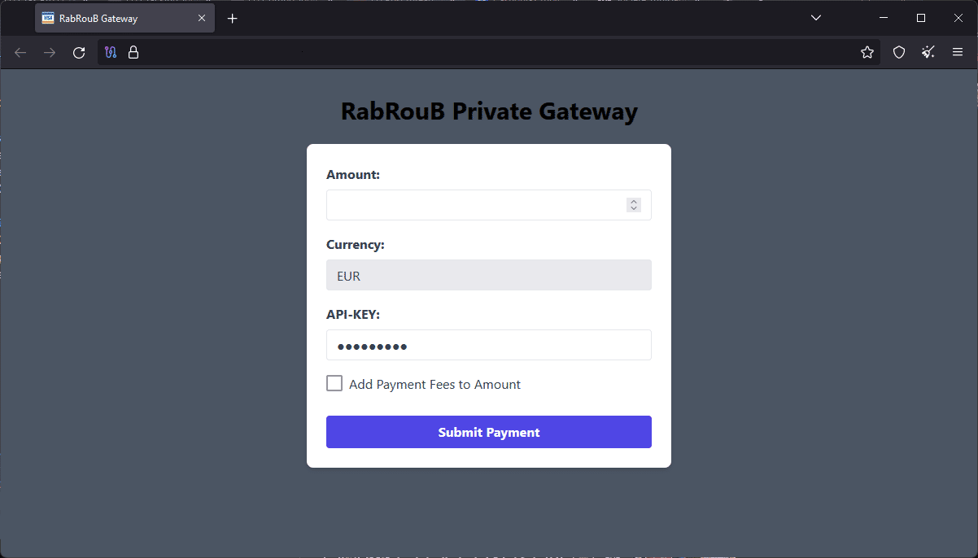The height and width of the screenshot is (558, 978).
Task: Click the site permissions icon in address bar
Action: tap(111, 53)
